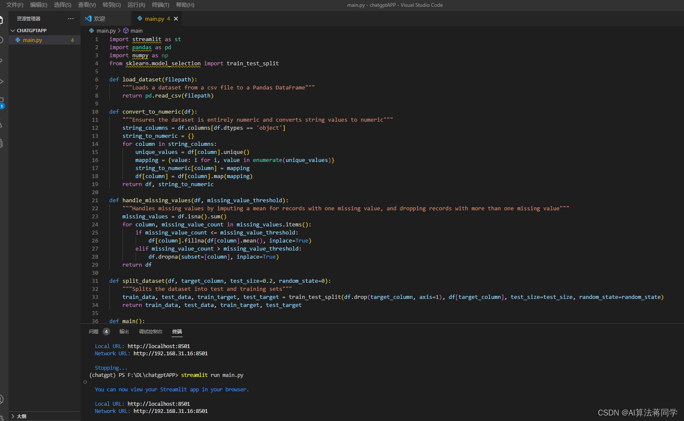Screen dimensions: 684x421
Task: Click the Python icon on main.py tab
Action: (x=139, y=19)
